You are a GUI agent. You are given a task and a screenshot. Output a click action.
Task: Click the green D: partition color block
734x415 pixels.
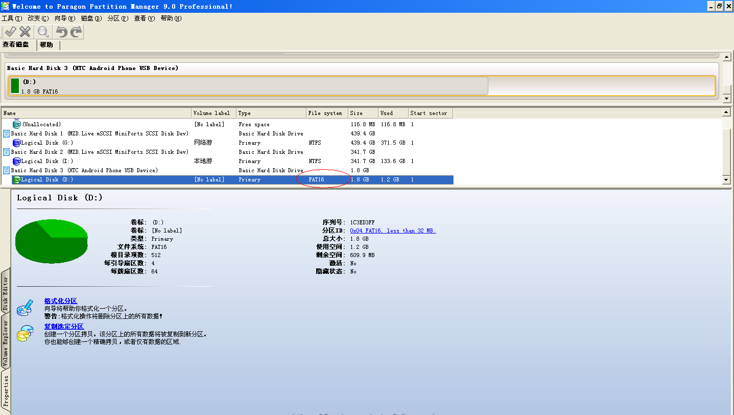15,86
